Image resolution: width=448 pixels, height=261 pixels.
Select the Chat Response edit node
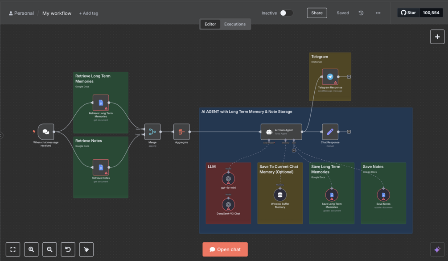point(330,132)
